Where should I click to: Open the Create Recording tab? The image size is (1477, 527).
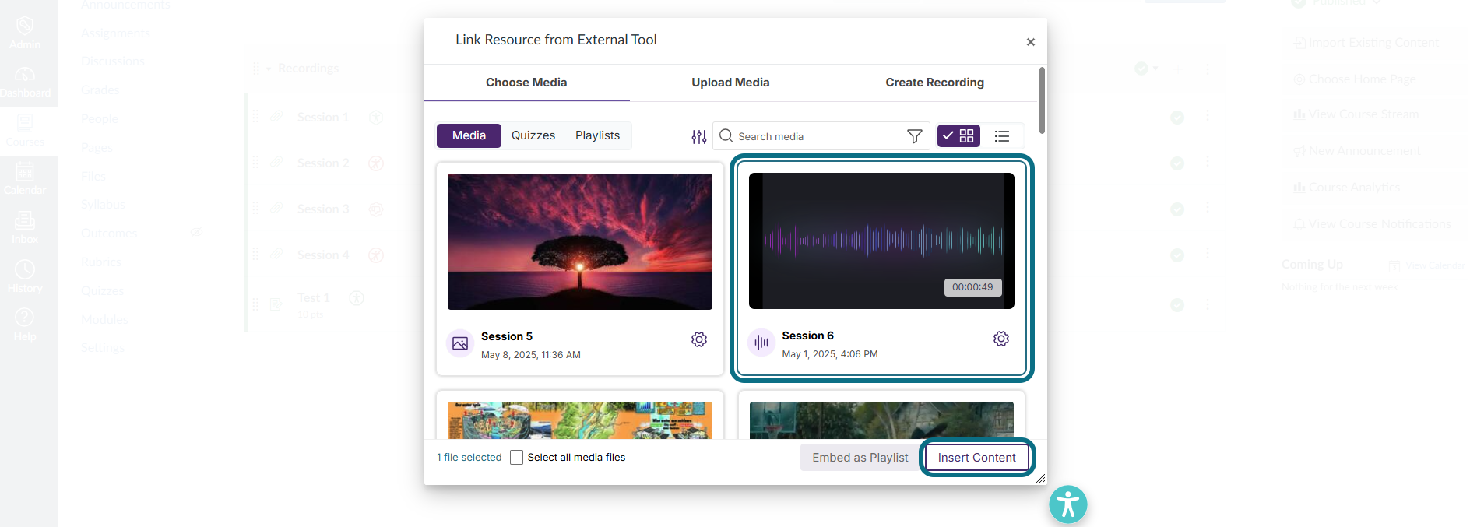(x=934, y=83)
